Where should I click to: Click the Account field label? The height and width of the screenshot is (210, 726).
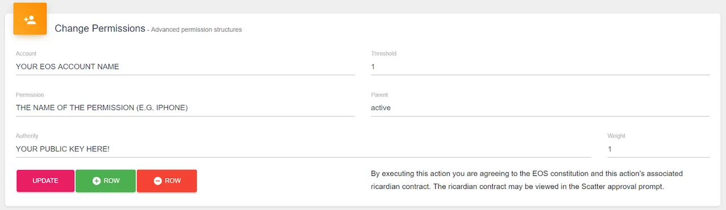point(26,53)
